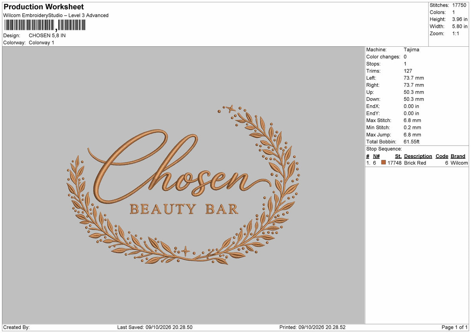471x333 pixels.
Task: Click the Stops value 1
Action: (x=405, y=64)
